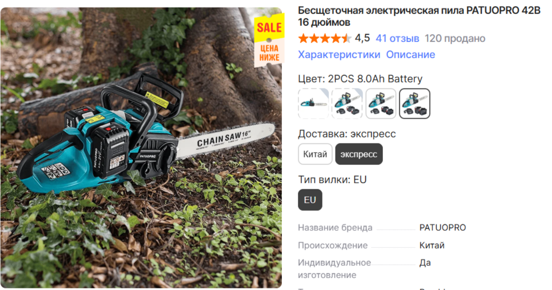Select the second dashed-border color variant thumbnail
Screen dimensions: 552x290
pos(347,103)
